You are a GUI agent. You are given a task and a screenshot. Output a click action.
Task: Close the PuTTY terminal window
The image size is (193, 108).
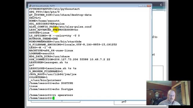click(149, 6)
